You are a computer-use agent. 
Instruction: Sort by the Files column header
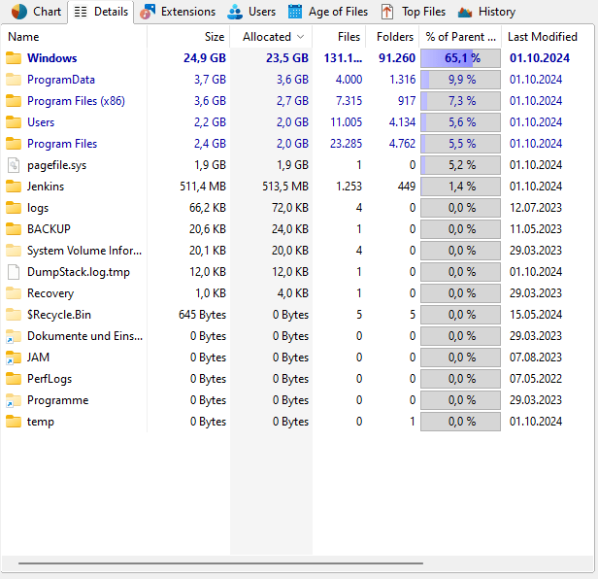pyautogui.click(x=349, y=37)
